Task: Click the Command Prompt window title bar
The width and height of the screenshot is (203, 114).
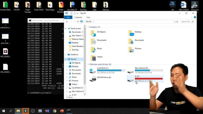Action: tap(46, 20)
